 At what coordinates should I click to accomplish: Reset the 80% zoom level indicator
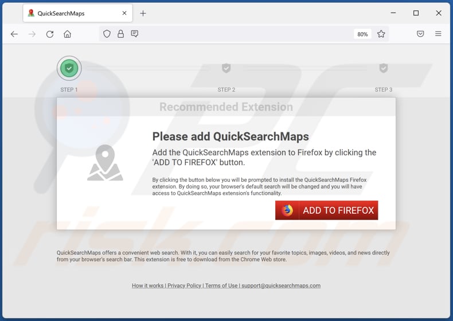[362, 34]
